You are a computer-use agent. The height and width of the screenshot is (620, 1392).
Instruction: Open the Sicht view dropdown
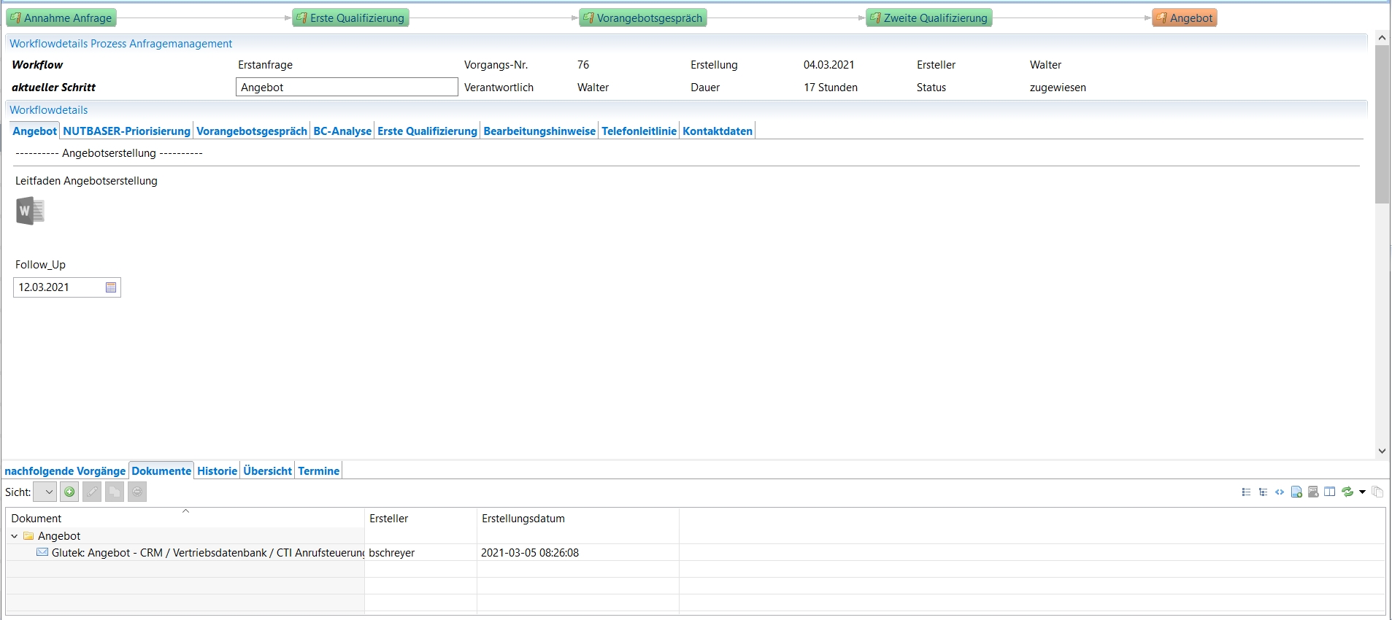[45, 492]
